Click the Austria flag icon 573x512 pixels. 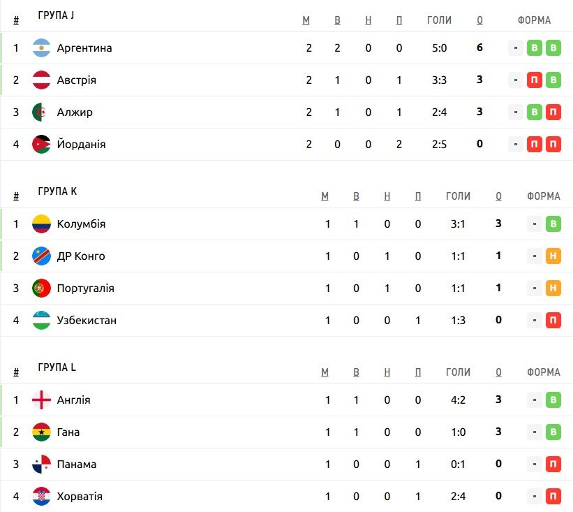coord(41,80)
